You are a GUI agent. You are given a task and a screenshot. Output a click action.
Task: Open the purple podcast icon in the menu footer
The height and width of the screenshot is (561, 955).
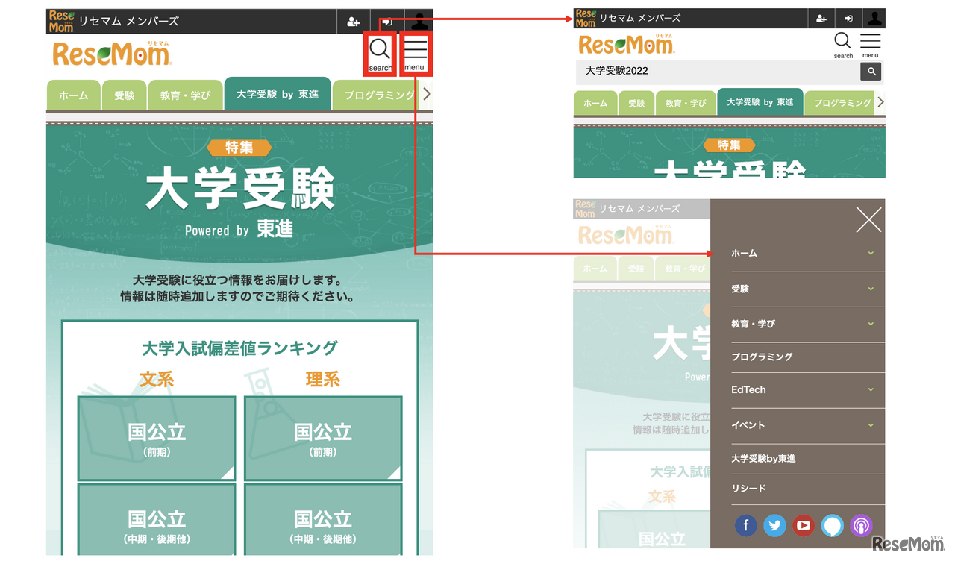pyautogui.click(x=861, y=525)
